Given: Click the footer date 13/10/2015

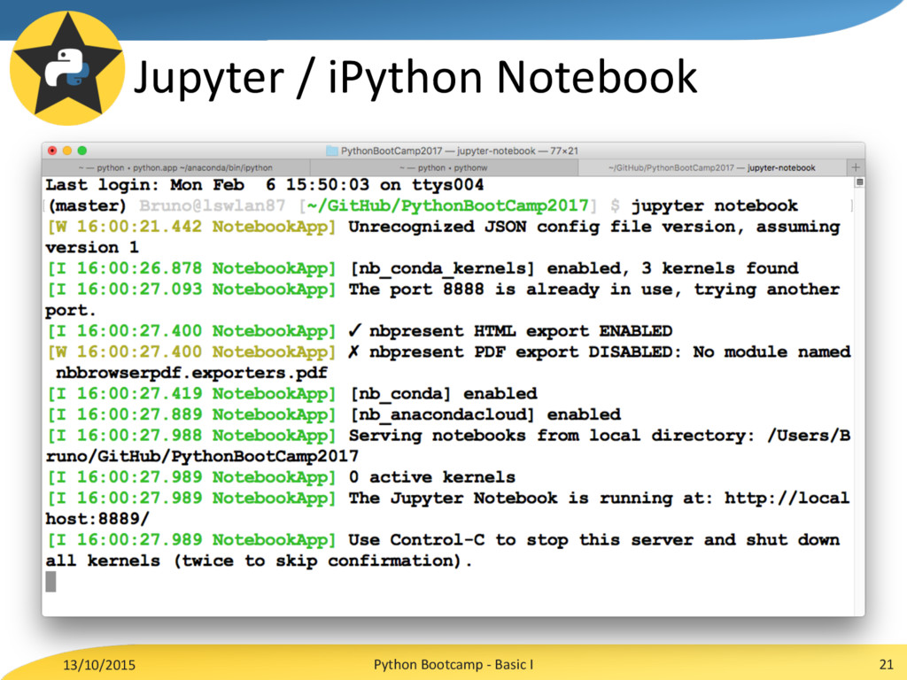Looking at the screenshot, I should (99, 665).
